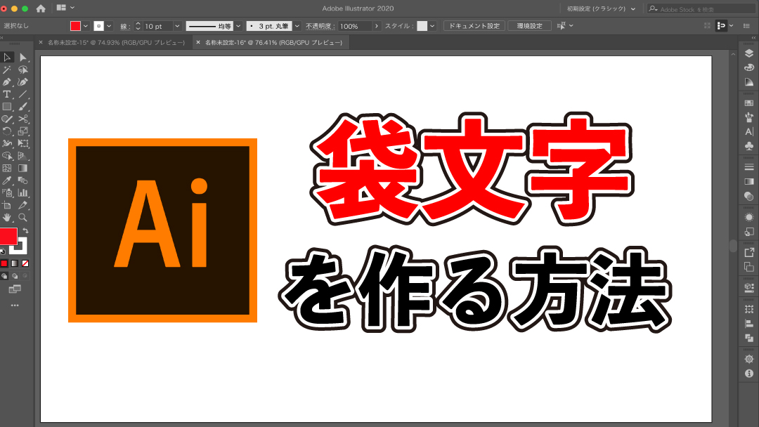Select the Magic Wand tool
This screenshot has width=759, height=427.
7,70
